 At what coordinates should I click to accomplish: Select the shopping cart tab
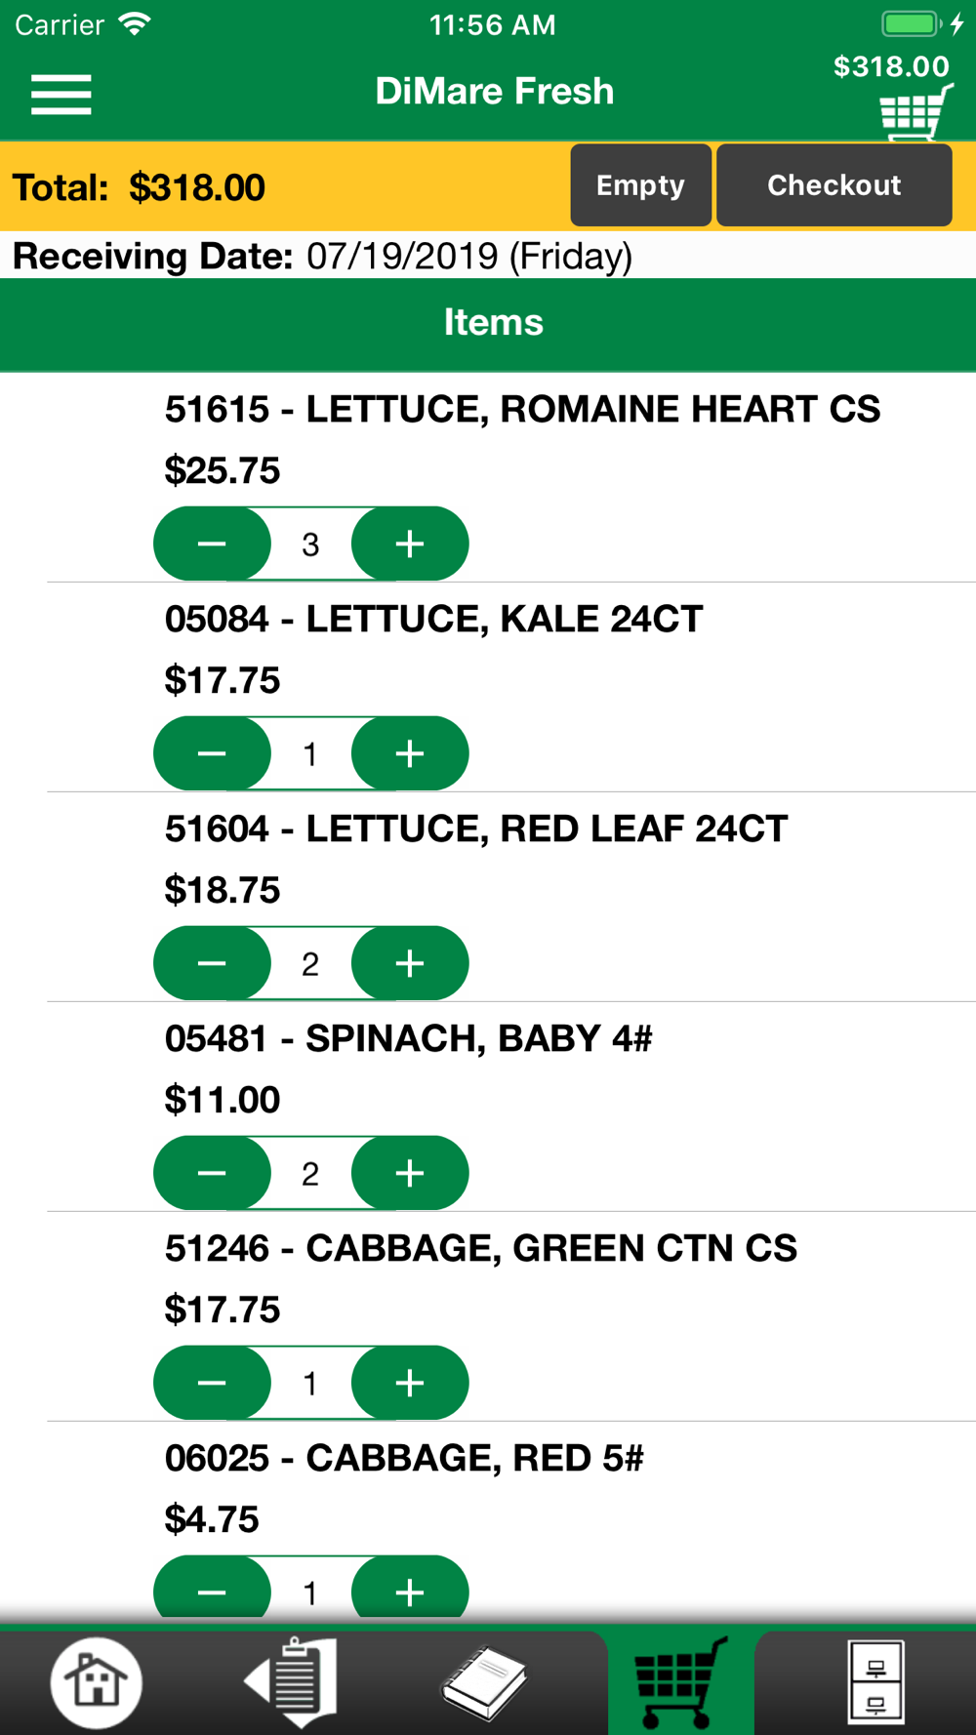681,1680
